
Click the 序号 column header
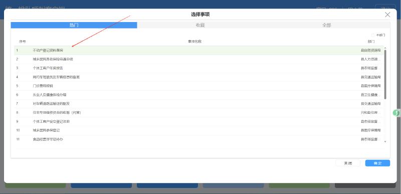click(22, 42)
